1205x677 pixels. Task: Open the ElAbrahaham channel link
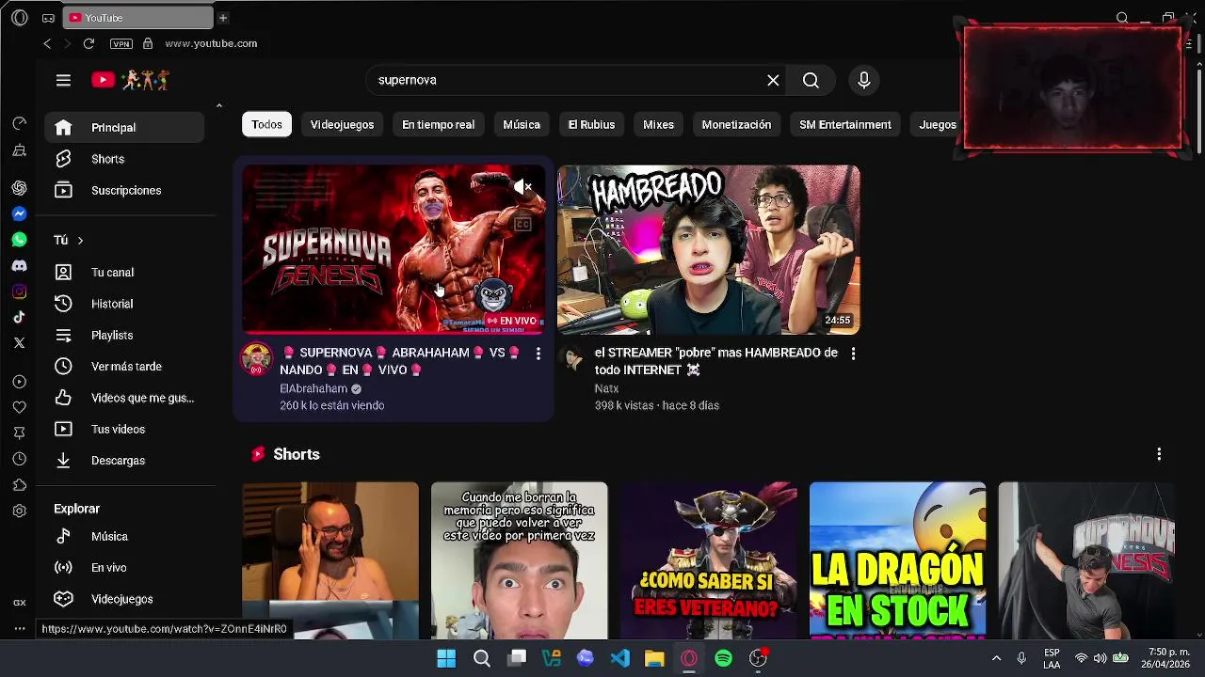coord(313,388)
